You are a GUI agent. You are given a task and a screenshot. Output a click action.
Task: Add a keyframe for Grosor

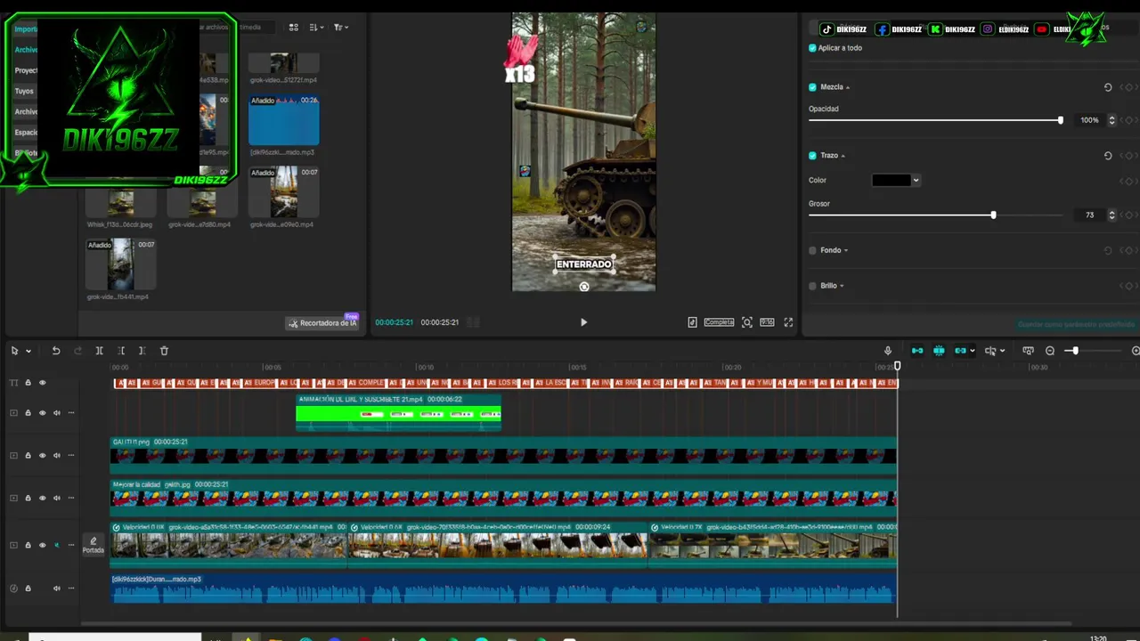tap(1128, 215)
